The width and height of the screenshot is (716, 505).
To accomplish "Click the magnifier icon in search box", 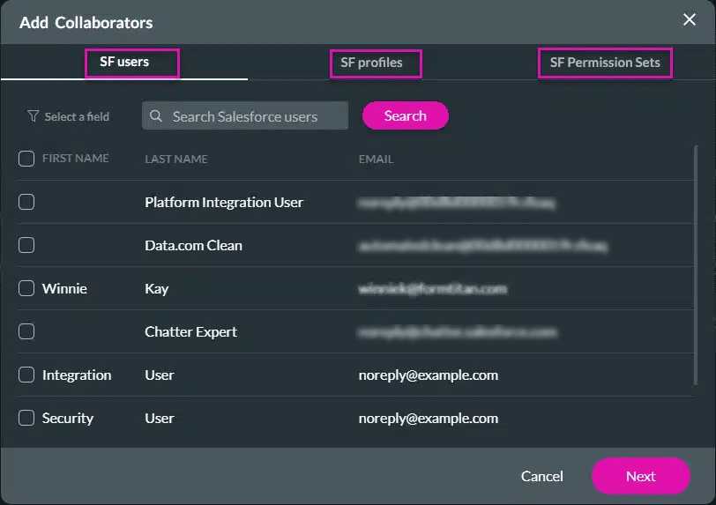I will [x=156, y=116].
